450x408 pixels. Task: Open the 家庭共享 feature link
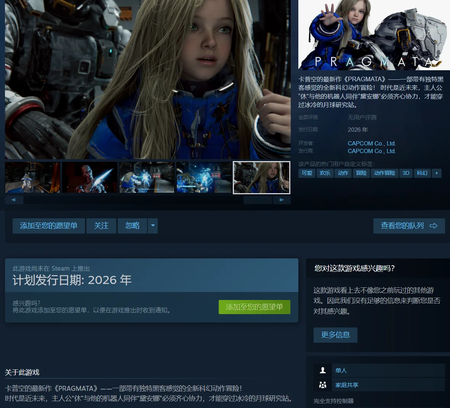347,385
